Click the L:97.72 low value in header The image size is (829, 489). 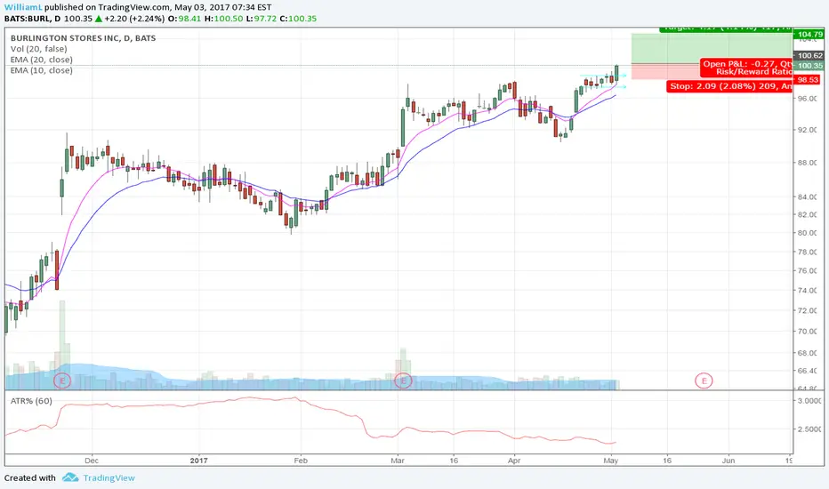(262, 19)
